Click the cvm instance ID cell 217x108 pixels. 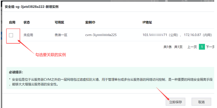101,35
